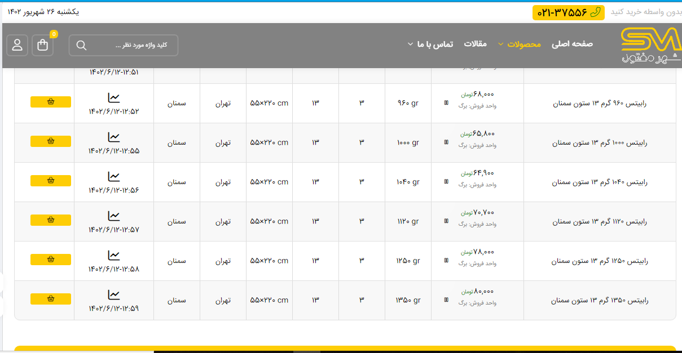Open product link رابیتس ۹۶۰ گرم ۱۳ ستون سمنان
682x353 pixels.
tap(599, 104)
